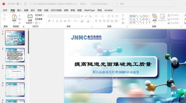
Task: Expand the shapes gallery More button
Action: pos(150,22)
